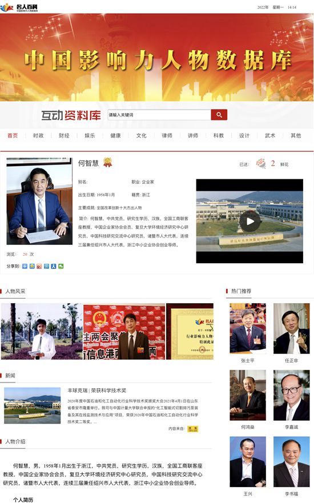Go to the 武术 navigation tab
Viewport: 314px width, 503px height.
270,136
